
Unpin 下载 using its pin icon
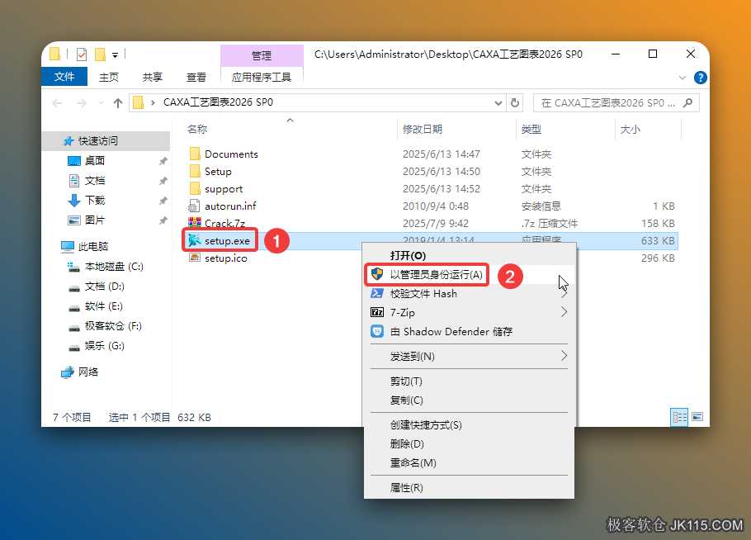[x=163, y=201]
